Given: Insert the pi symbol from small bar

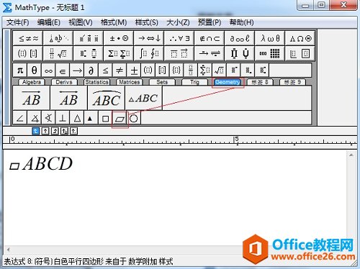Looking at the screenshot, I should point(20,70).
